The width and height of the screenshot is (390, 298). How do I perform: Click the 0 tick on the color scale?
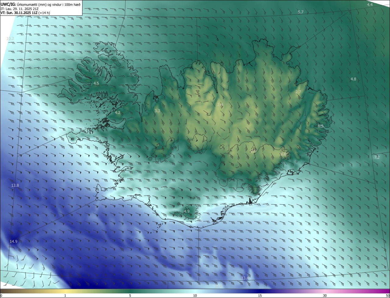coord(1,296)
